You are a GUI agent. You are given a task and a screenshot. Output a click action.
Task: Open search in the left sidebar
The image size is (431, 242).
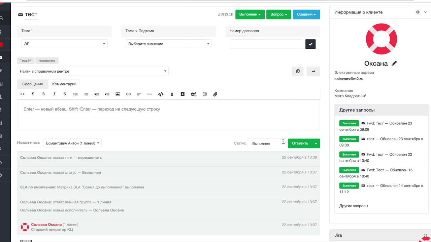pos(2,18)
